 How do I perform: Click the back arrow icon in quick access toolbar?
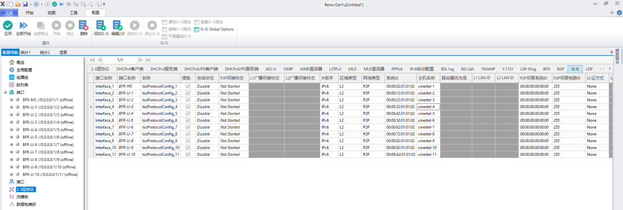coord(36,4)
